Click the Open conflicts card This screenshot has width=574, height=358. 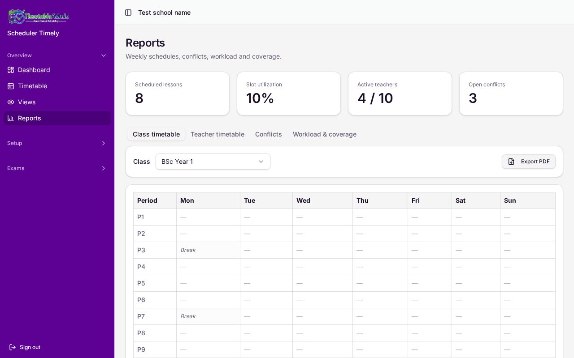(511, 94)
